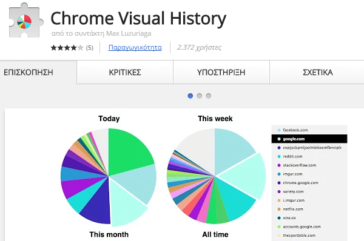Select the highlighted google.com legend entry
The height and width of the screenshot is (241, 364).
tap(309, 139)
